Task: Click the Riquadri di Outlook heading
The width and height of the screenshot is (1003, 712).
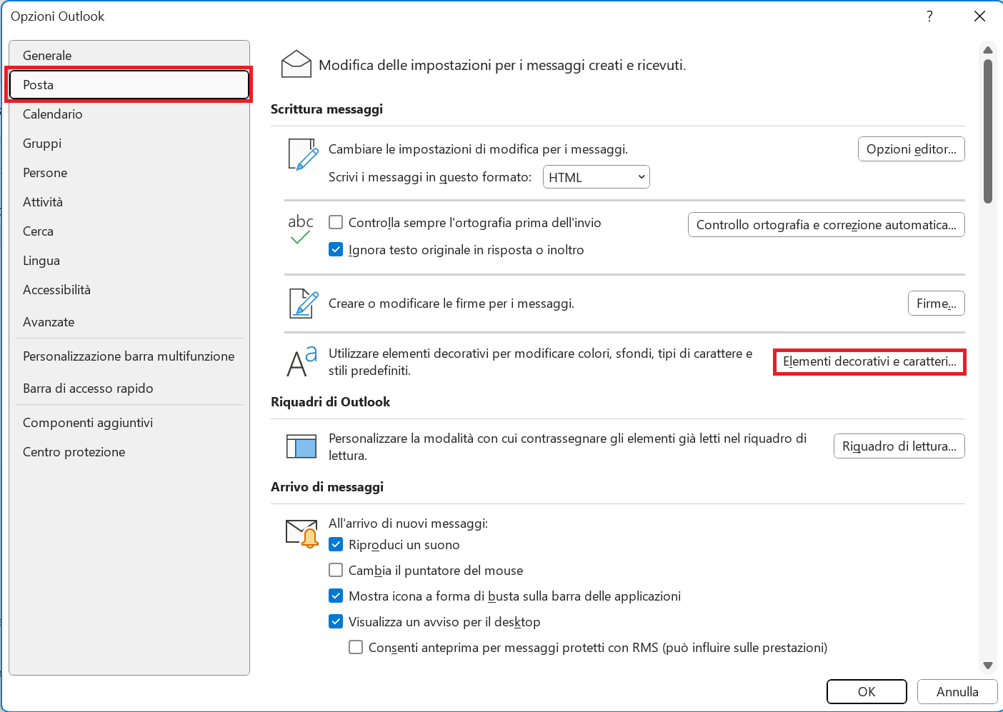Action: 330,401
